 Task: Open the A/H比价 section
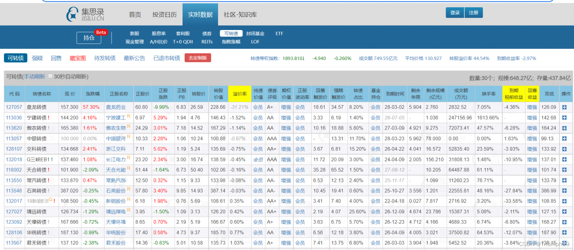(159, 42)
